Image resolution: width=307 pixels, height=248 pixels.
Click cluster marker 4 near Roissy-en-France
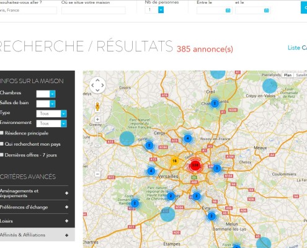click(187, 138)
